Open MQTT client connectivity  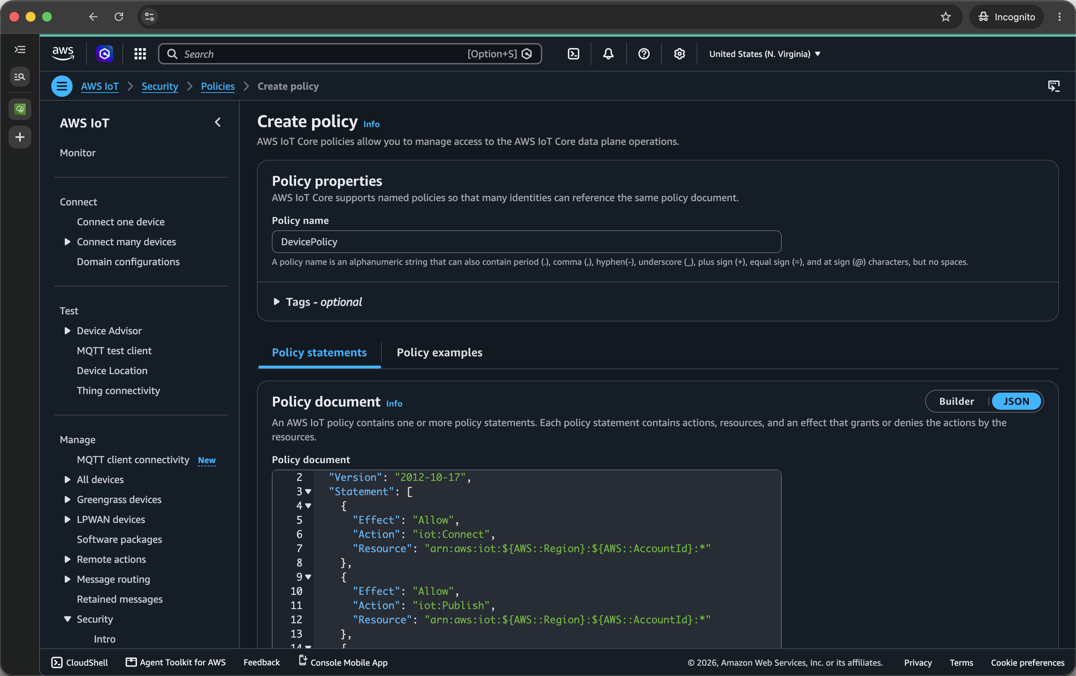tap(133, 460)
